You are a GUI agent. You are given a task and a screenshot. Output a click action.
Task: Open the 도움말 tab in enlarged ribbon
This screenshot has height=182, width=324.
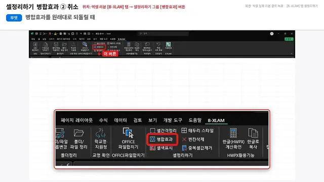click(195, 120)
